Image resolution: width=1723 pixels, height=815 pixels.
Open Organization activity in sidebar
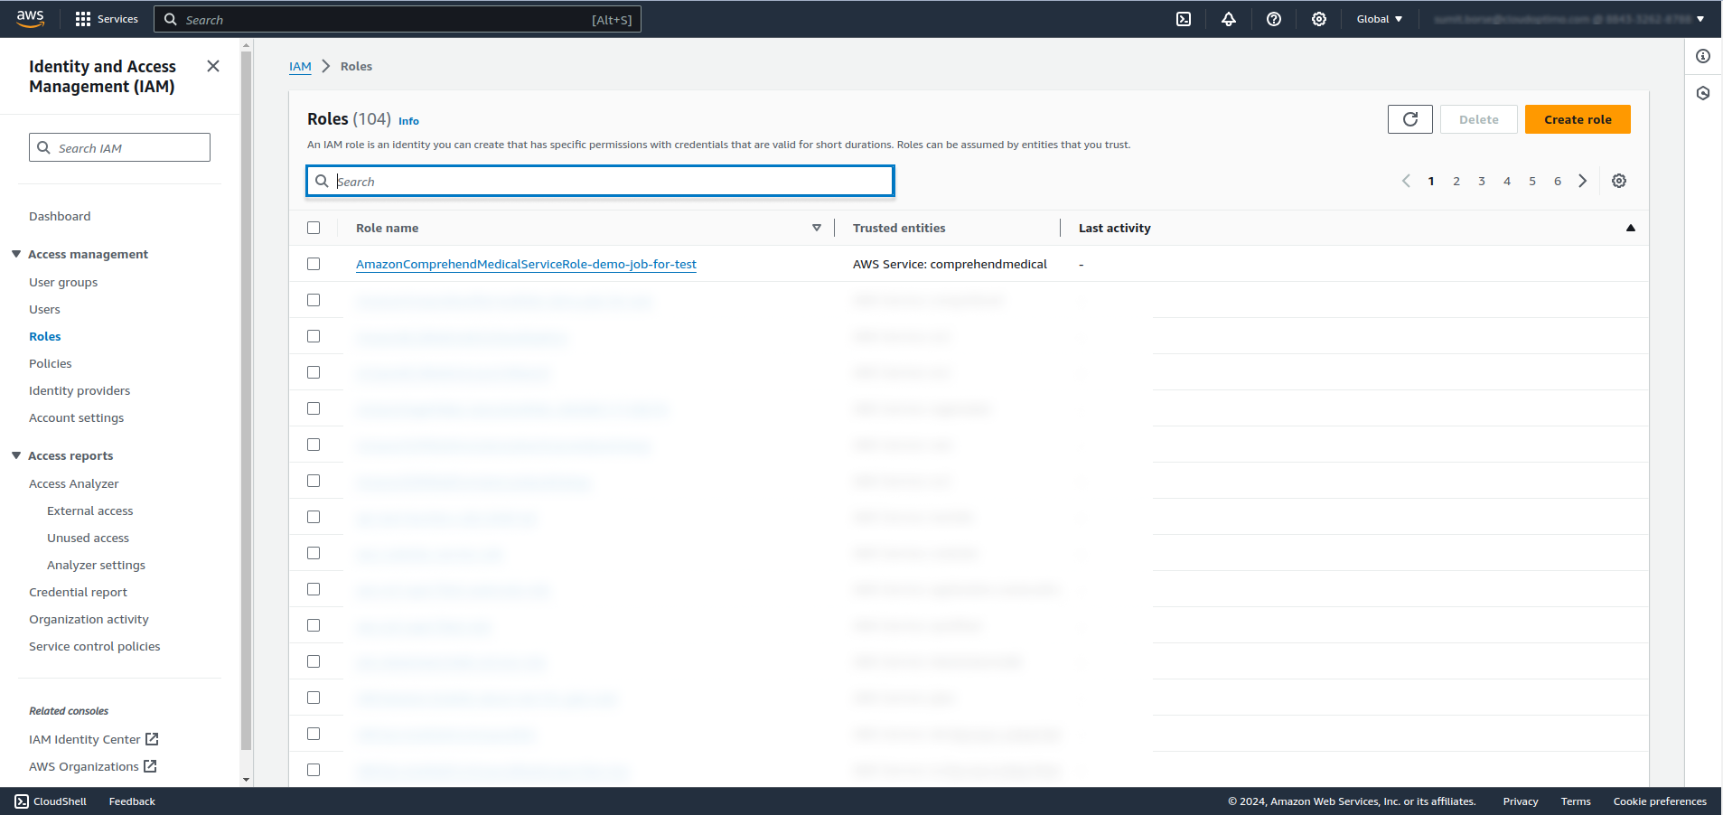(x=89, y=619)
